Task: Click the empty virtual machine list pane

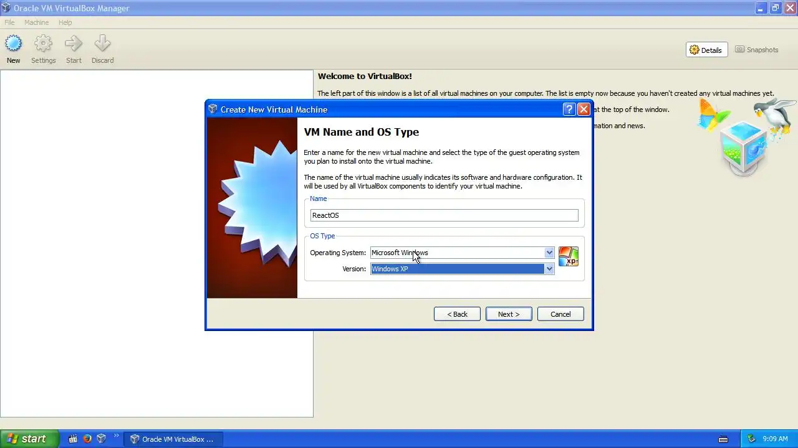Action: click(156, 243)
